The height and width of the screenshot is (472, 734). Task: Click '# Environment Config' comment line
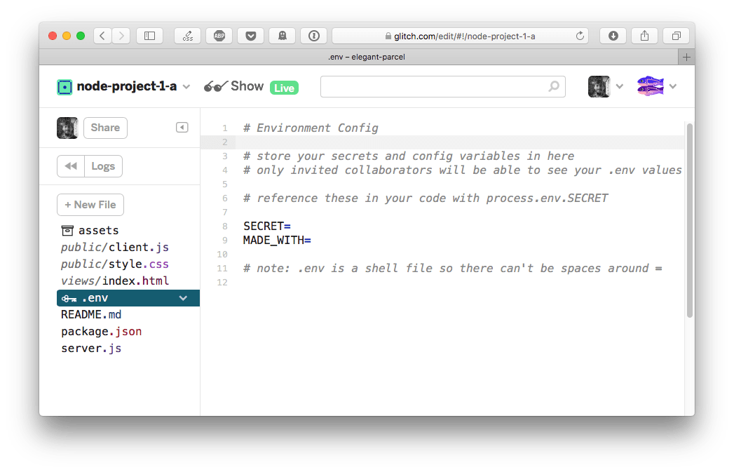[311, 128]
